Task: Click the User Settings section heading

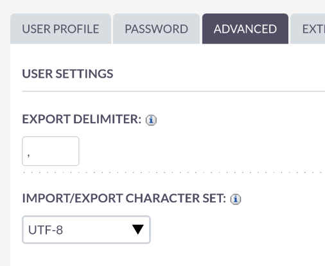Action: coord(67,74)
